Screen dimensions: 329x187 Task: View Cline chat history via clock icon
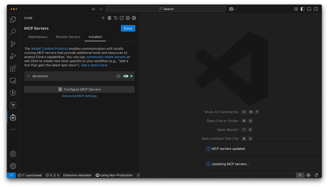(x=115, y=18)
